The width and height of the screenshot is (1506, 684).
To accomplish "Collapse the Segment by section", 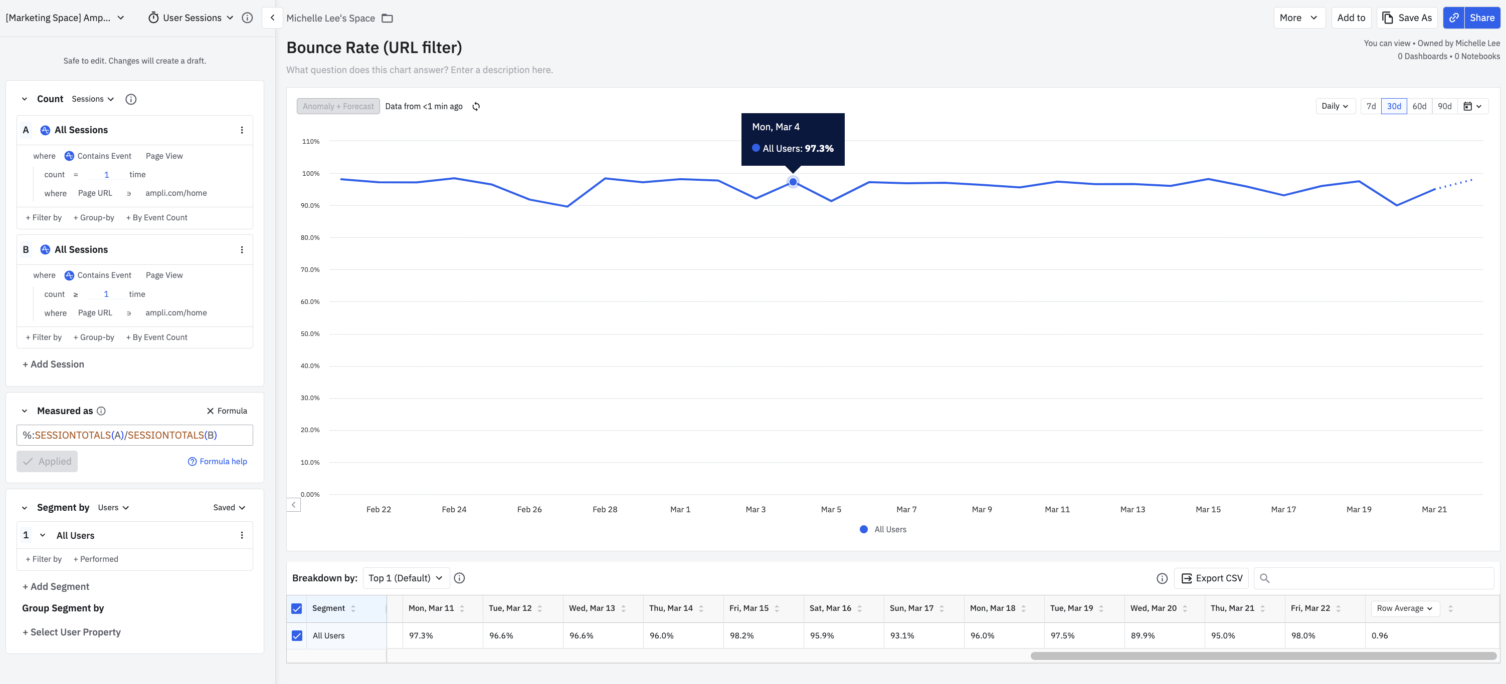I will [x=25, y=508].
